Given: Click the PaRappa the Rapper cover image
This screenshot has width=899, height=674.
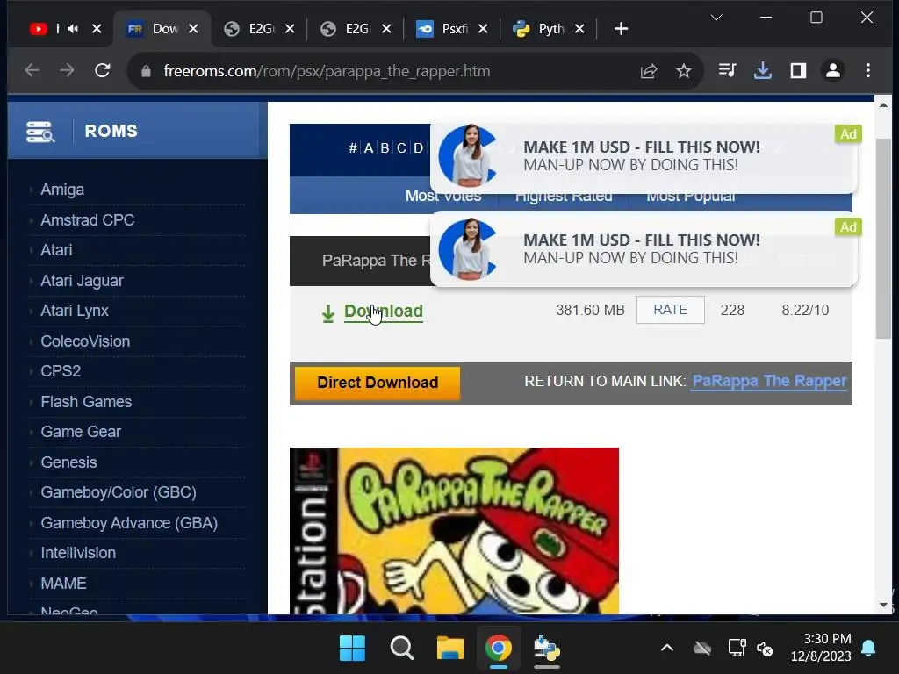Looking at the screenshot, I should coord(454,531).
